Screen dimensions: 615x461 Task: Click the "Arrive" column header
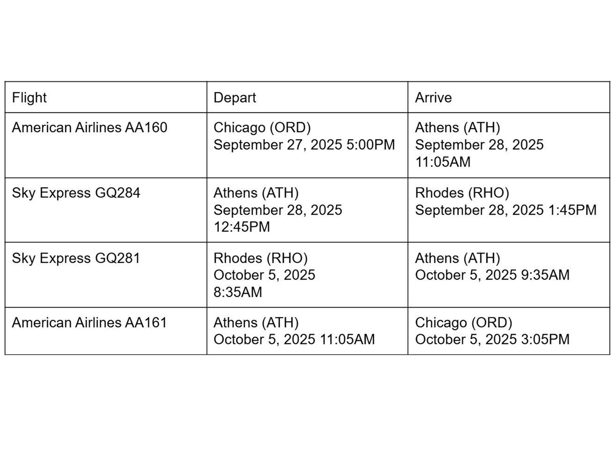pyautogui.click(x=433, y=98)
